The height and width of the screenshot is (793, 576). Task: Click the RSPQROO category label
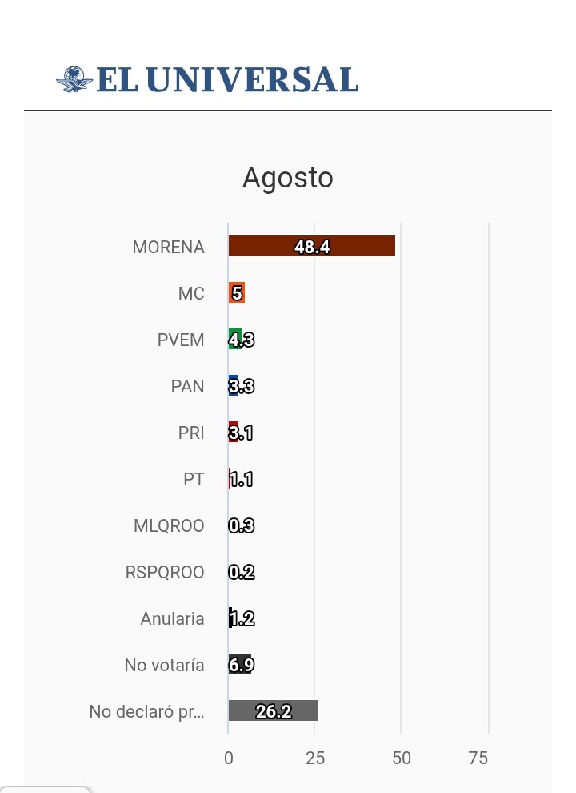point(165,572)
